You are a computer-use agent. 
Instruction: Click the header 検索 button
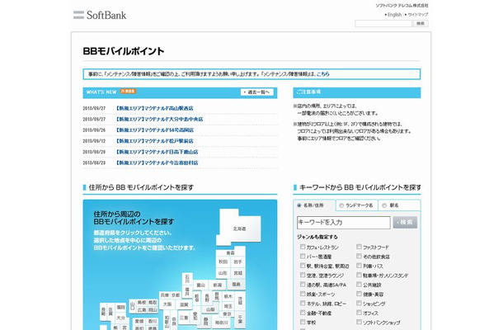click(421, 23)
